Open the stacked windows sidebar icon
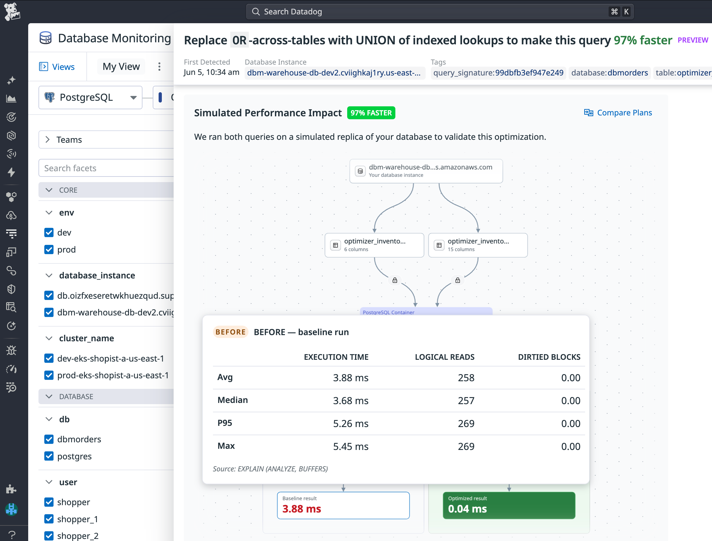 click(11, 252)
